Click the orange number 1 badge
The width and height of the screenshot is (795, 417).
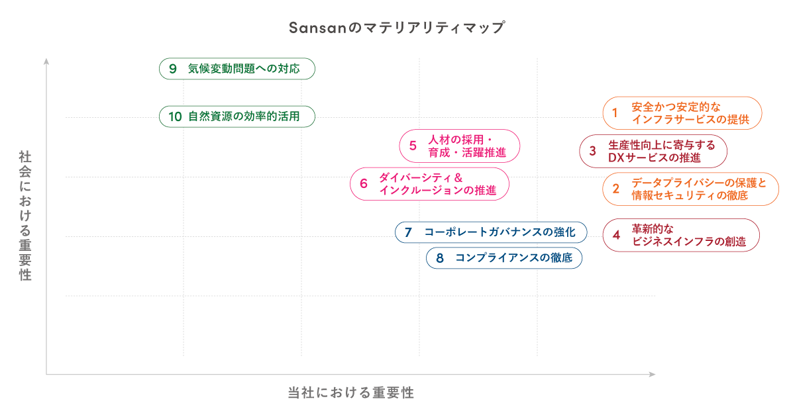point(615,113)
